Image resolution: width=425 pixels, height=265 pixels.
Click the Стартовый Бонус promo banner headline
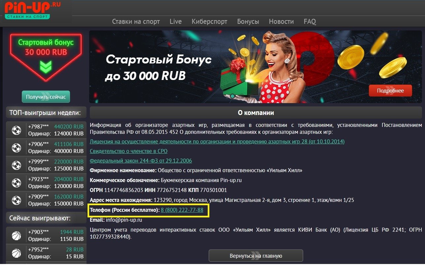[x=159, y=68]
